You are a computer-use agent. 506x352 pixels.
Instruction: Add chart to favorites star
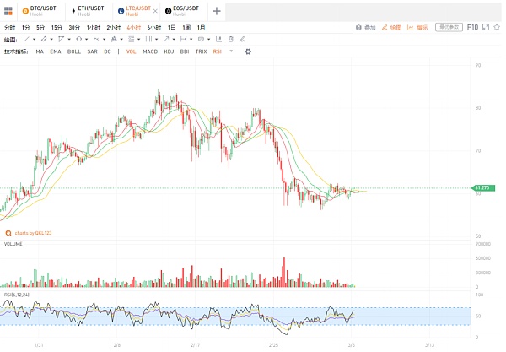[x=497, y=27]
